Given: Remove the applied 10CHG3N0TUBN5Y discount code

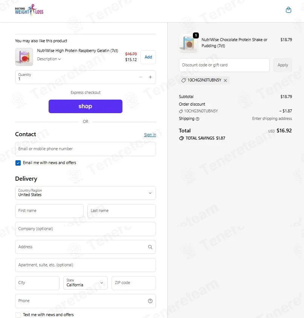Looking at the screenshot, I should pyautogui.click(x=225, y=80).
